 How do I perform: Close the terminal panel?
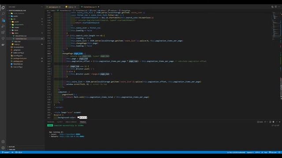[280, 122]
